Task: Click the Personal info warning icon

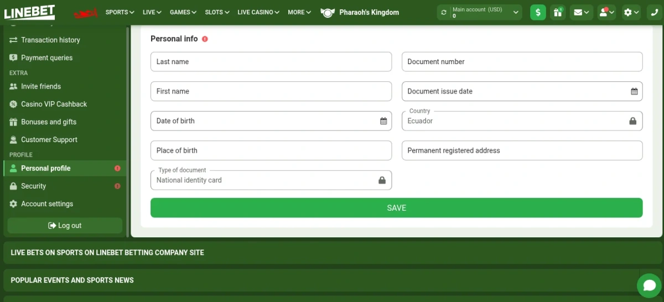Action: click(205, 39)
